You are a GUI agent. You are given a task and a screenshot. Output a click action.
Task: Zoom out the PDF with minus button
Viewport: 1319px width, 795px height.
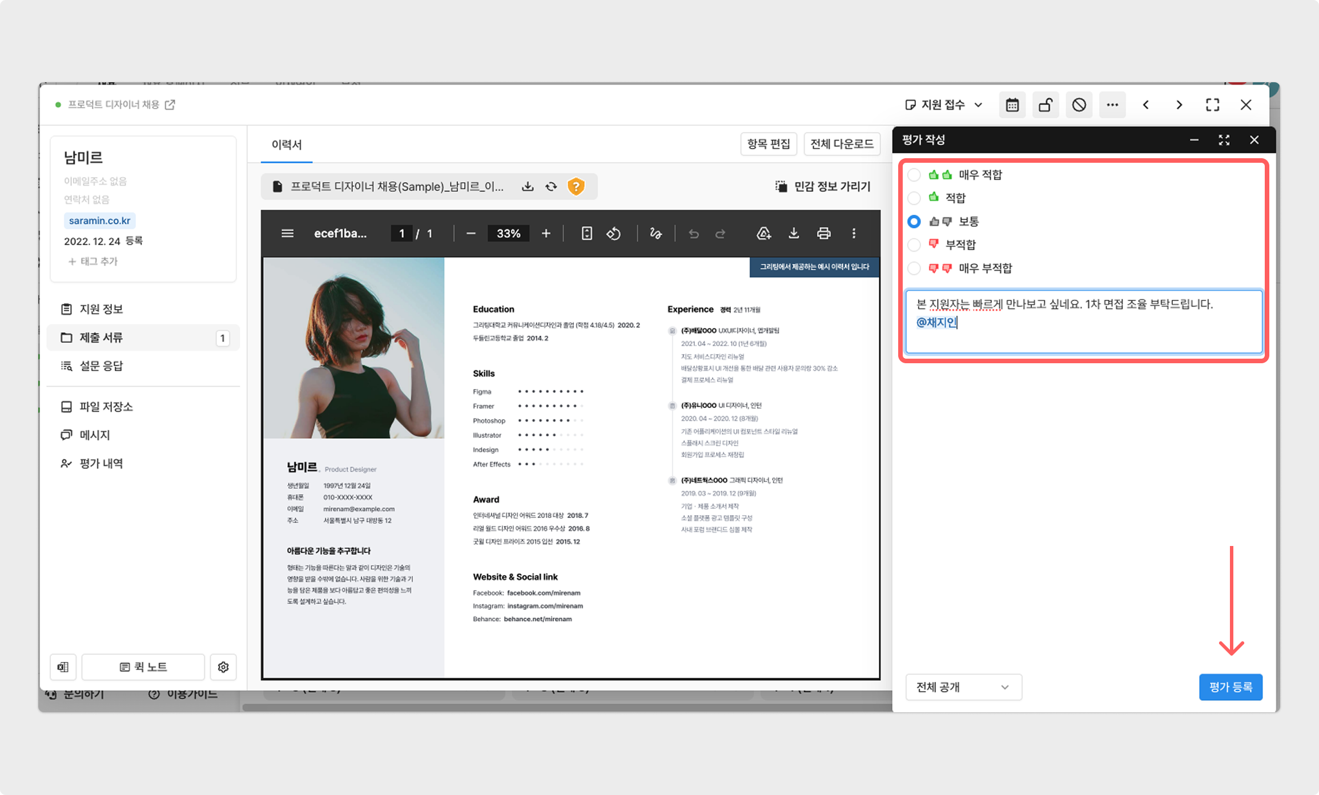click(471, 234)
